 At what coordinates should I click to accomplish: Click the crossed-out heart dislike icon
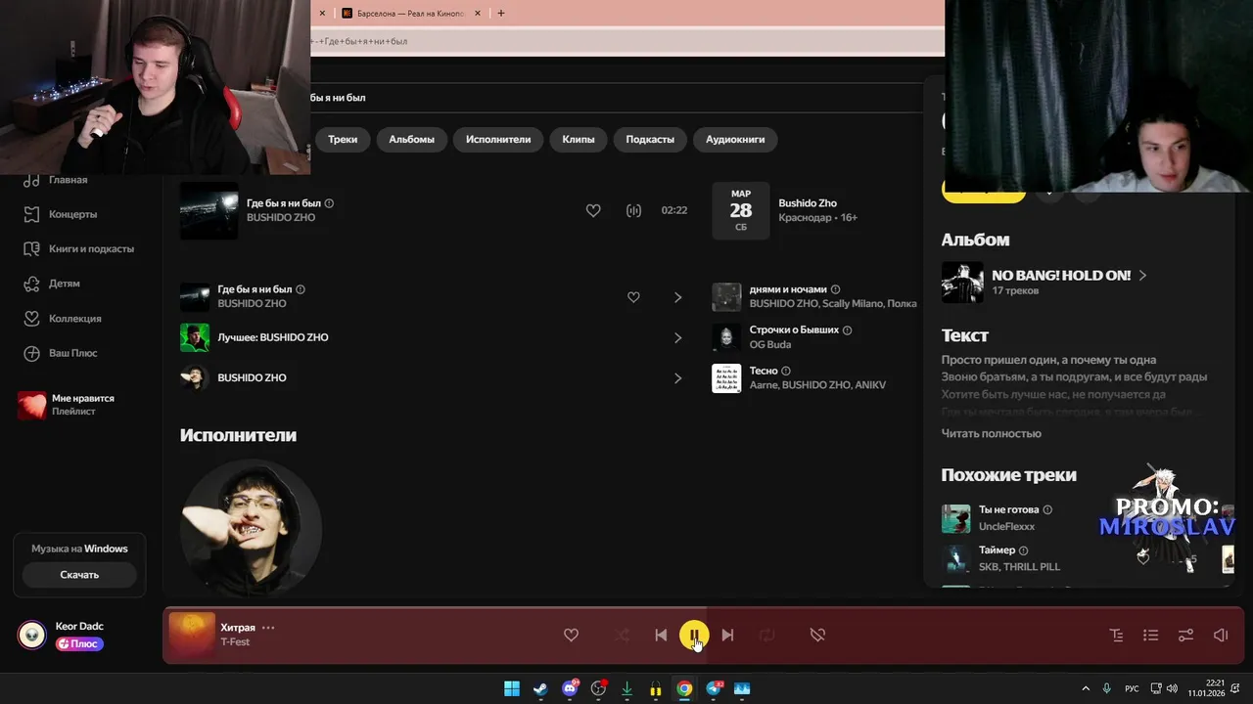[817, 635]
